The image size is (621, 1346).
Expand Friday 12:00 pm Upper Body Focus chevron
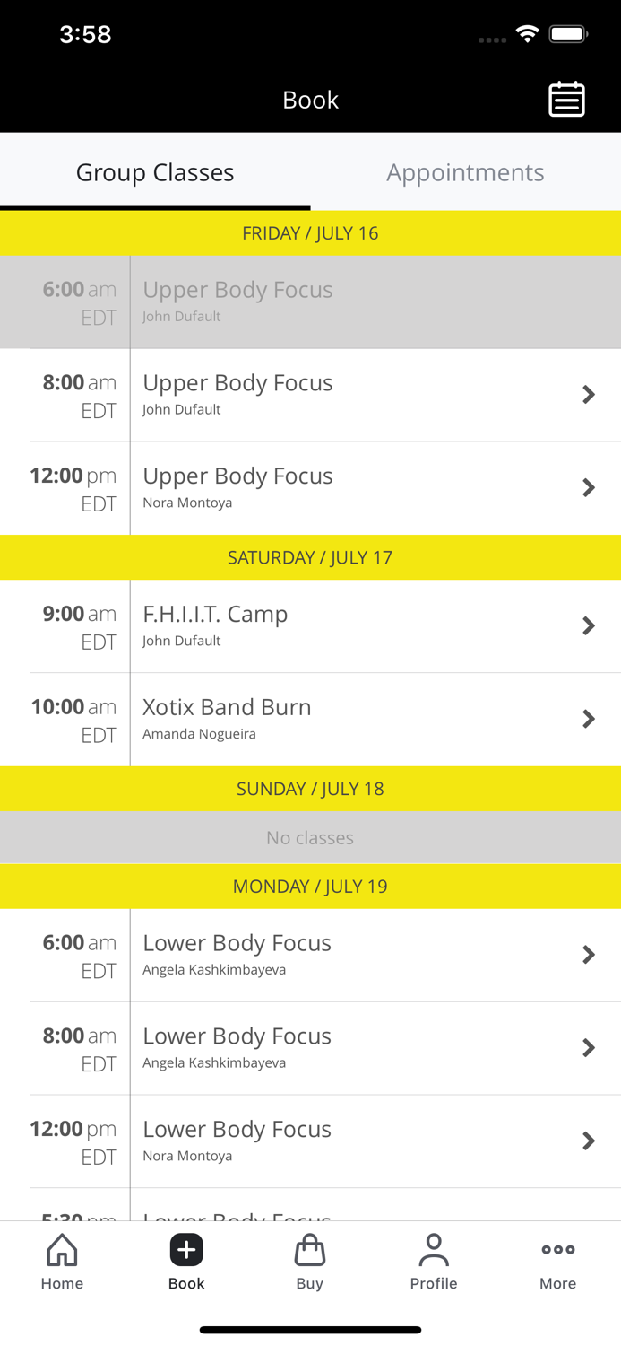click(x=589, y=488)
